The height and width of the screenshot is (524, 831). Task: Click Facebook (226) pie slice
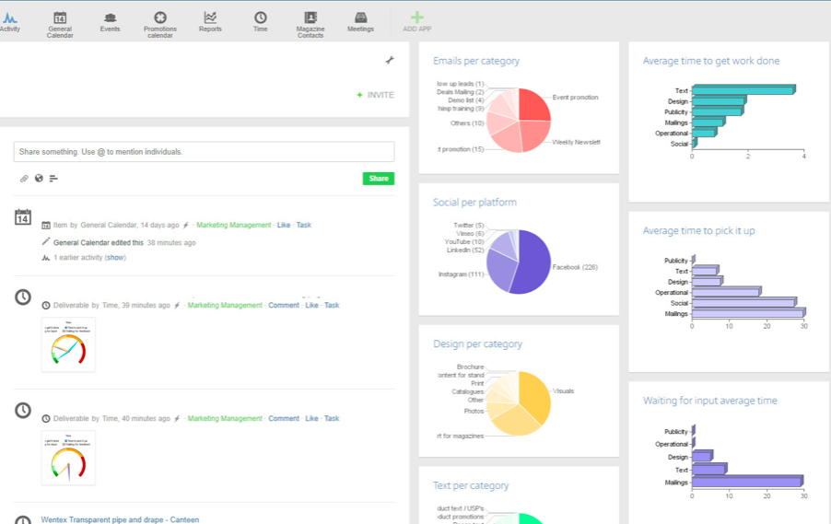tap(533, 262)
